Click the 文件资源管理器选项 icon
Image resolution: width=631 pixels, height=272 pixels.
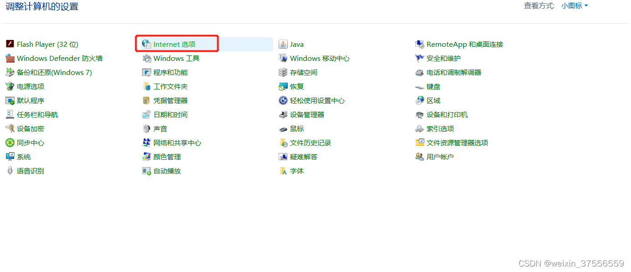419,143
